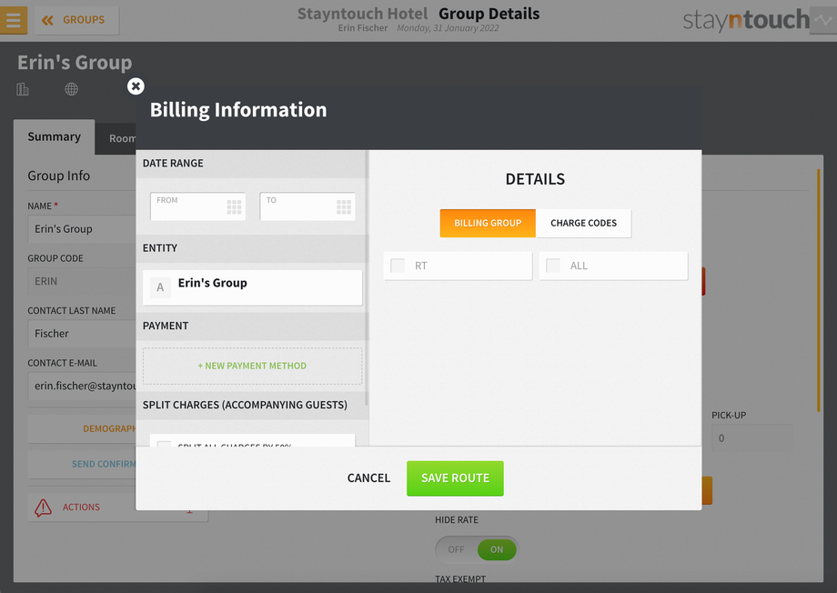Image resolution: width=837 pixels, height=593 pixels.
Task: Go back to Groups list
Action: [76, 20]
